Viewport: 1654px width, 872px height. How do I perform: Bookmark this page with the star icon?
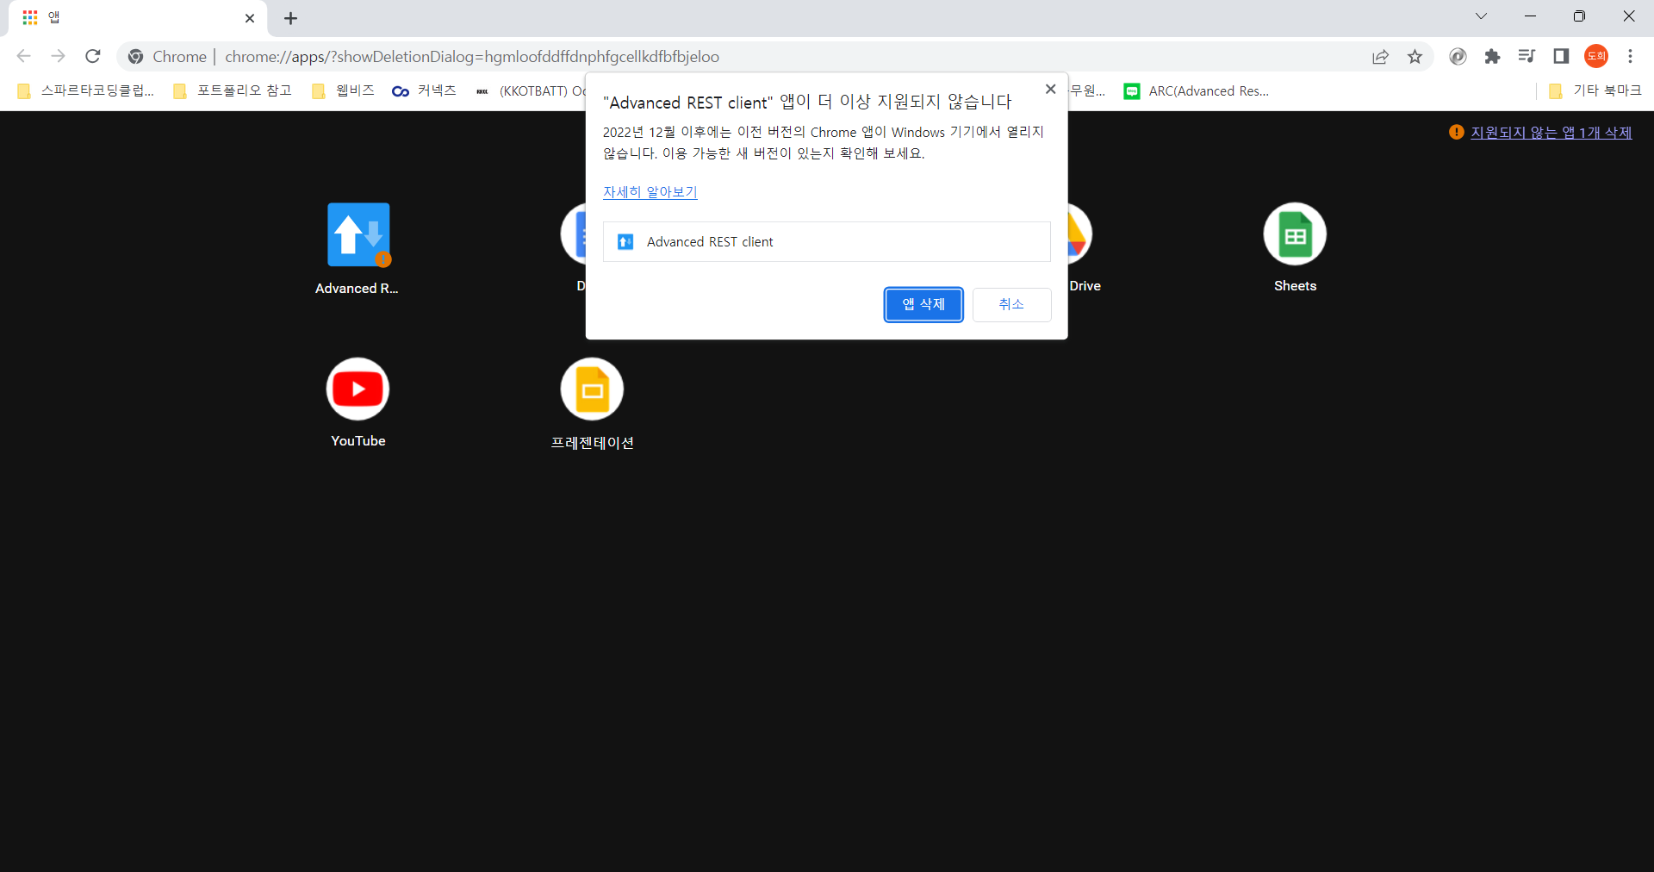1415,56
